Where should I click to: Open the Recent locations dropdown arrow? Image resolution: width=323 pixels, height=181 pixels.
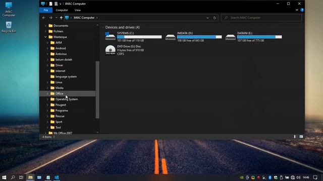pos(56,18)
